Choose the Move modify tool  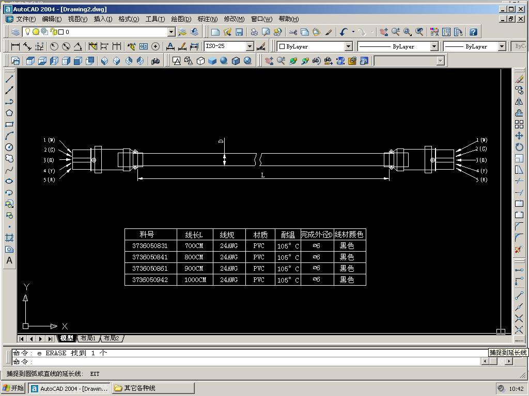click(519, 136)
